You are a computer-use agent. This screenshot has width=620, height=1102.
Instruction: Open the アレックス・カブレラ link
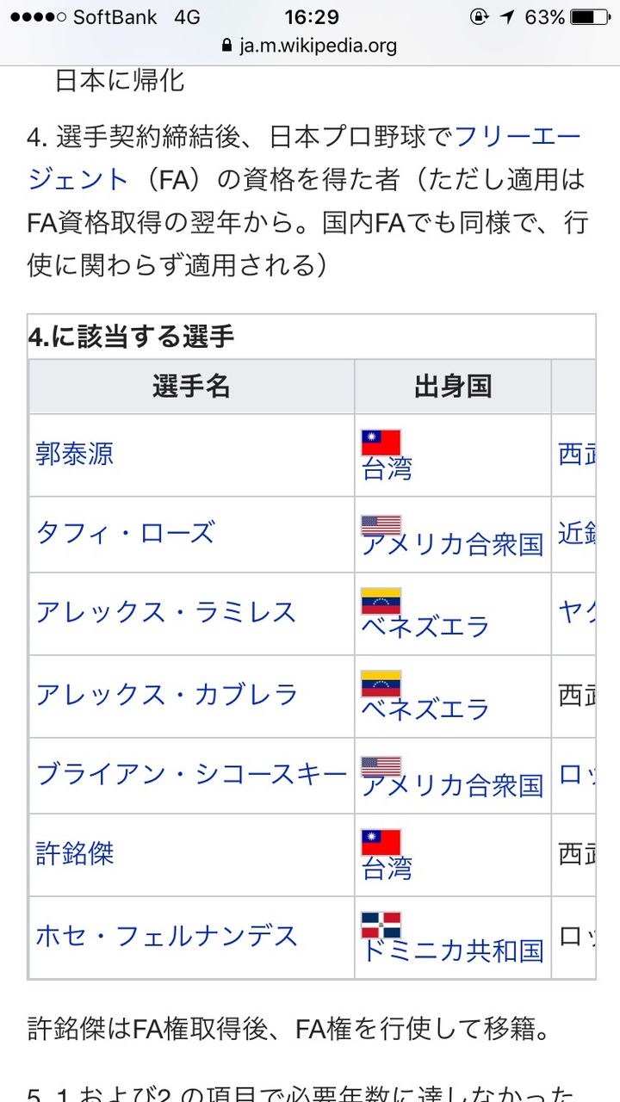pyautogui.click(x=166, y=695)
